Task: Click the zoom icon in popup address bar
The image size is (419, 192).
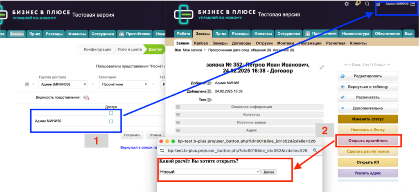Action: [315, 150]
